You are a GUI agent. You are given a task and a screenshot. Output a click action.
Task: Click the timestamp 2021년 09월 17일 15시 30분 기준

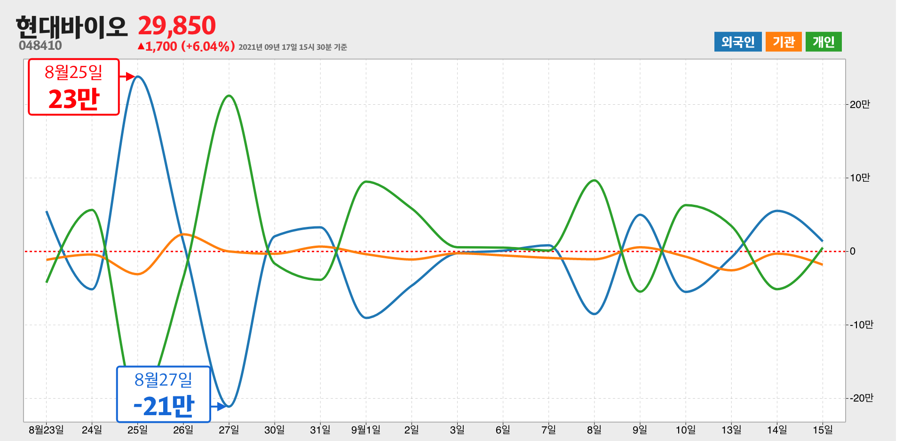click(x=293, y=47)
